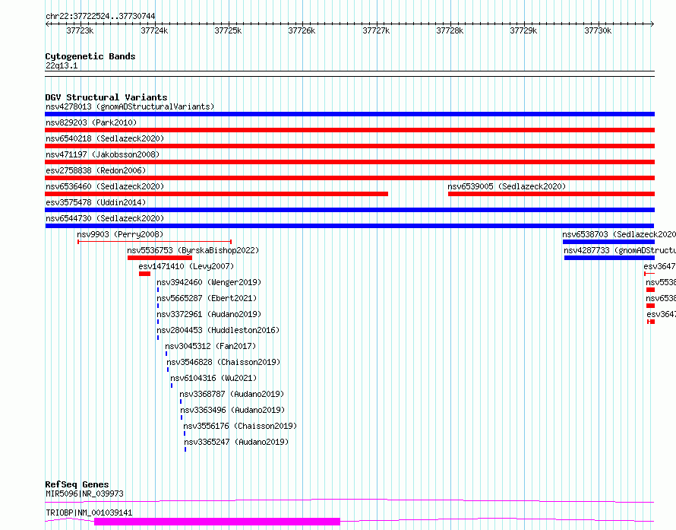
Task: Open the MIR5096|NR_039973 gene label
Action: (x=84, y=494)
